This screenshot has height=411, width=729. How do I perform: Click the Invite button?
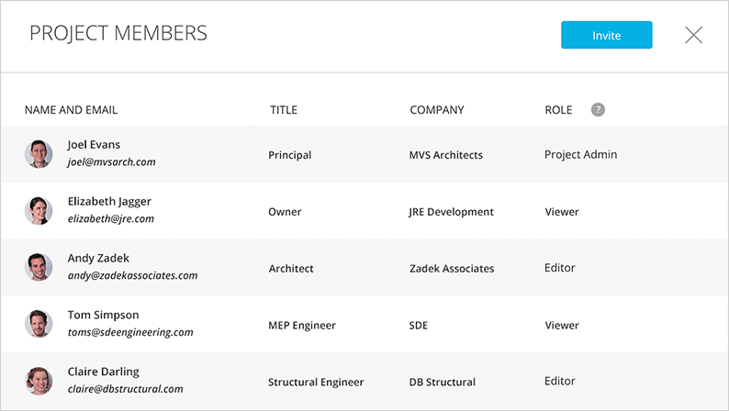tap(606, 36)
